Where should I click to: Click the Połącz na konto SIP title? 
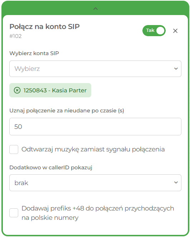(45, 26)
